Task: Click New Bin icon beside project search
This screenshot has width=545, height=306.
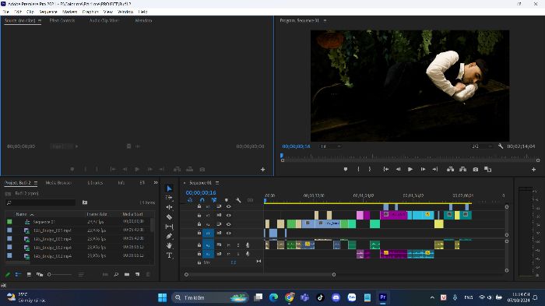Action: [85, 202]
